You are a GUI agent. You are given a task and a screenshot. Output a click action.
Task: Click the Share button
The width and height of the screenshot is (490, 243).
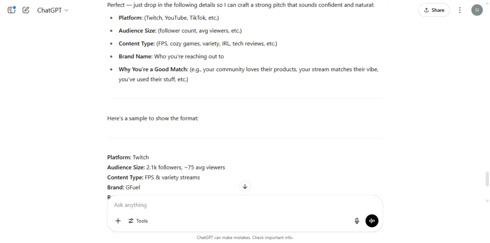(434, 10)
